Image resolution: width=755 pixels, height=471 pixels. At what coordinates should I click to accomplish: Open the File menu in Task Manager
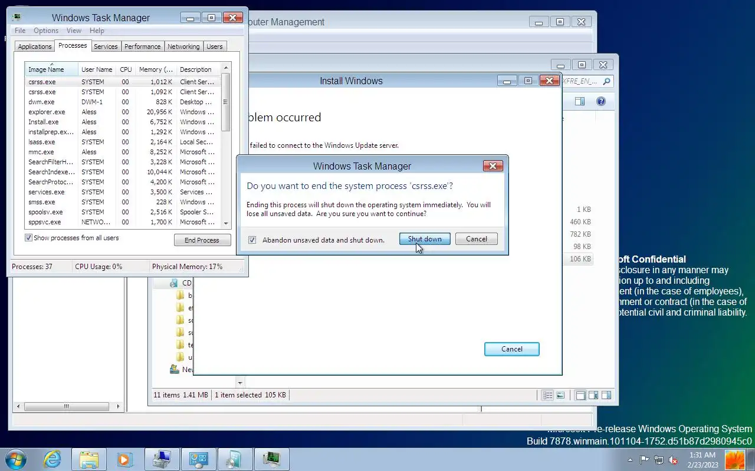pyautogui.click(x=20, y=31)
